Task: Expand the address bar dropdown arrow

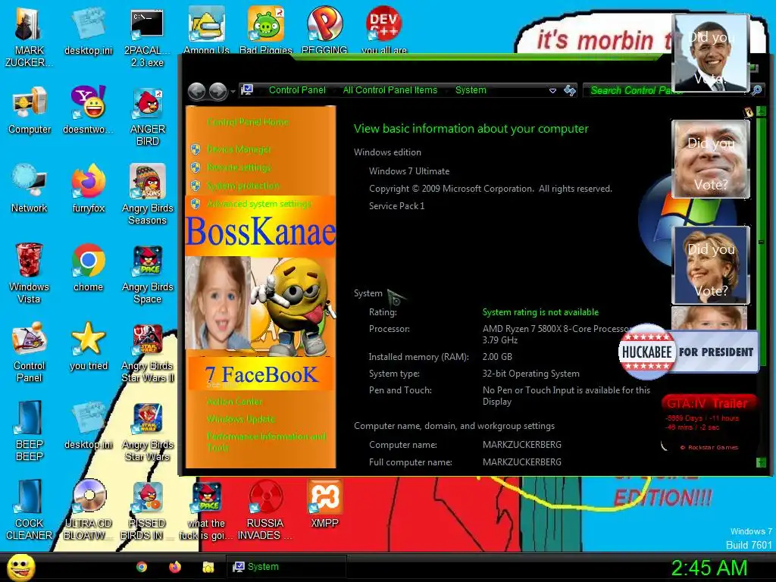Action: pyautogui.click(x=552, y=91)
